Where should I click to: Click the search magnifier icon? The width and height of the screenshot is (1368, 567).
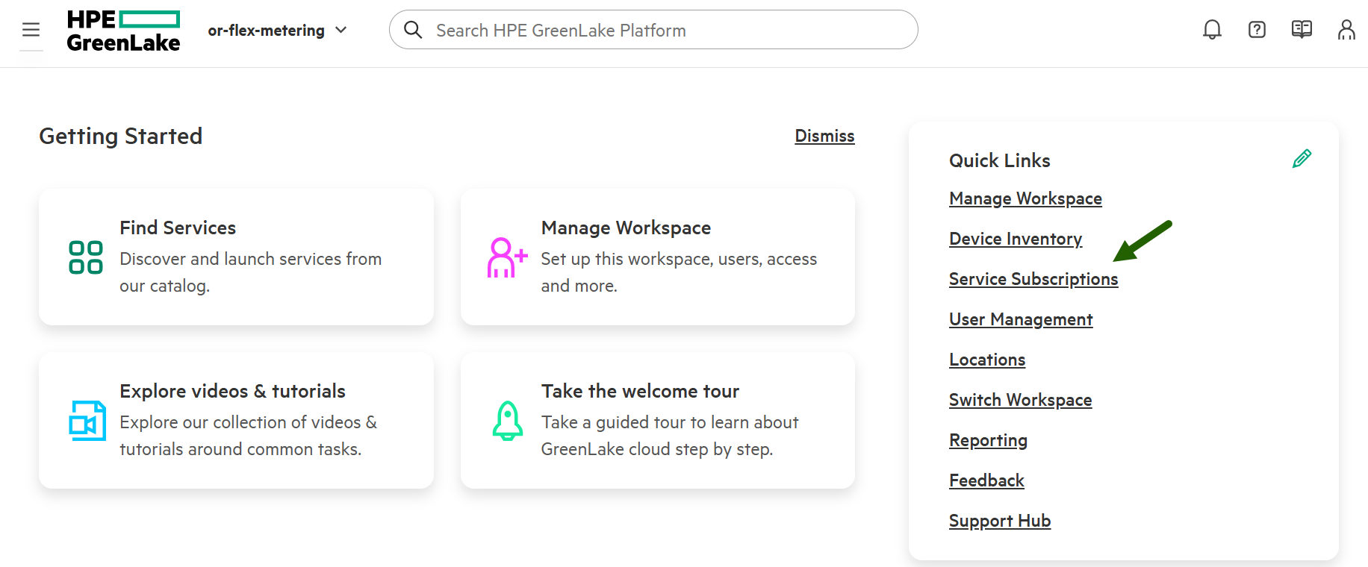point(413,30)
